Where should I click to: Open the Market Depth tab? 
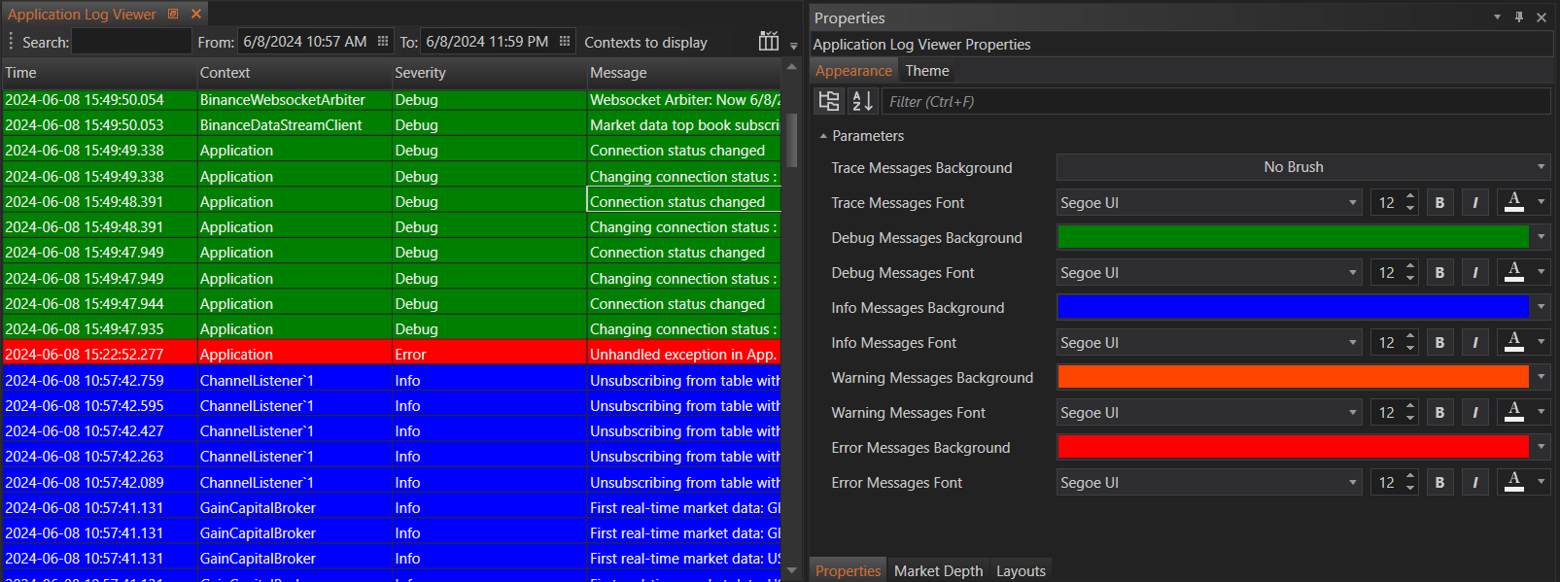[938, 570]
